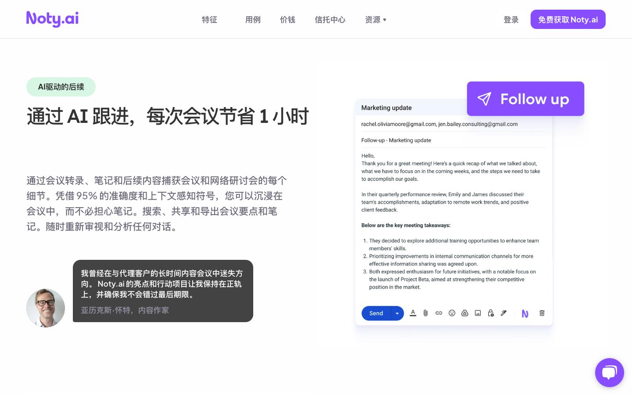Viewport: 632px width, 395px height.
Task: Click the paper plane icon in Follow up
Action: pos(485,99)
